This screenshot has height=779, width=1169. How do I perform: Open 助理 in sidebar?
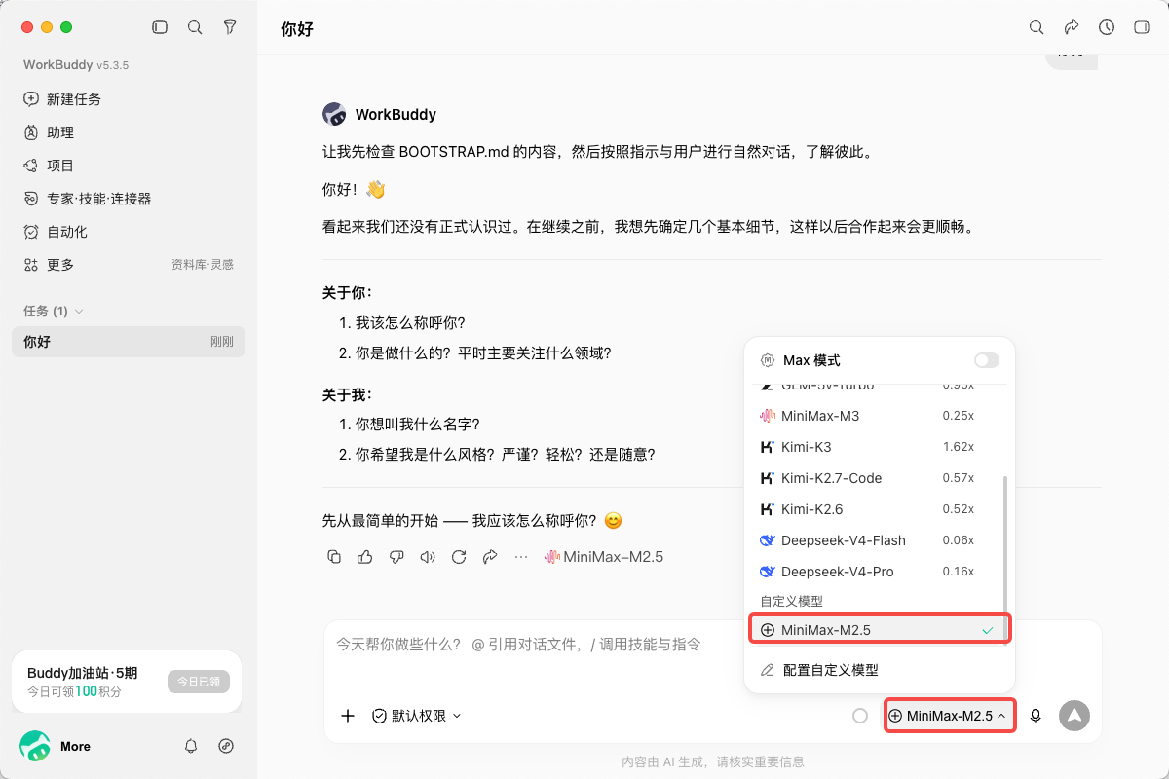(x=129, y=132)
